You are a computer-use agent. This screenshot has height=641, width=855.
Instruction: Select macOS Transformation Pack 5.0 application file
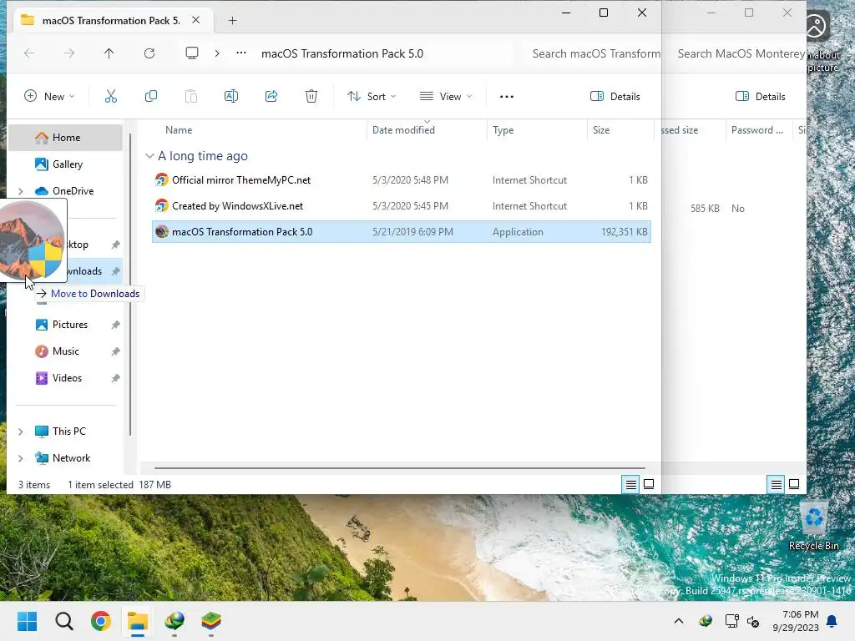click(x=402, y=232)
